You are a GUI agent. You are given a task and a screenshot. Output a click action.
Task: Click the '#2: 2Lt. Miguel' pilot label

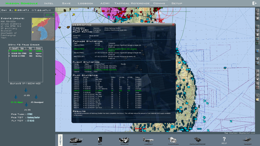(17, 102)
